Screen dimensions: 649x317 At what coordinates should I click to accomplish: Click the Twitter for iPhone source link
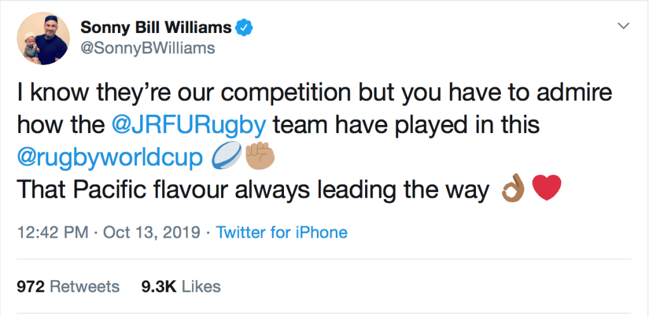[x=281, y=232]
